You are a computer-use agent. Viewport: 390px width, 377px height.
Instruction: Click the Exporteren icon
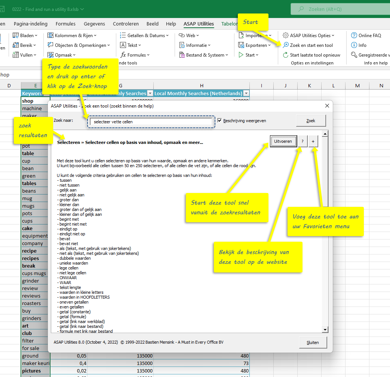[241, 45]
